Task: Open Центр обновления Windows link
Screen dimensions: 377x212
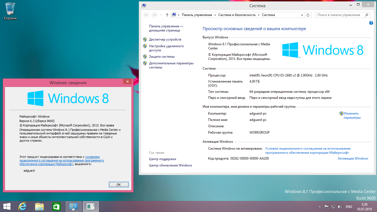Action: point(170,165)
